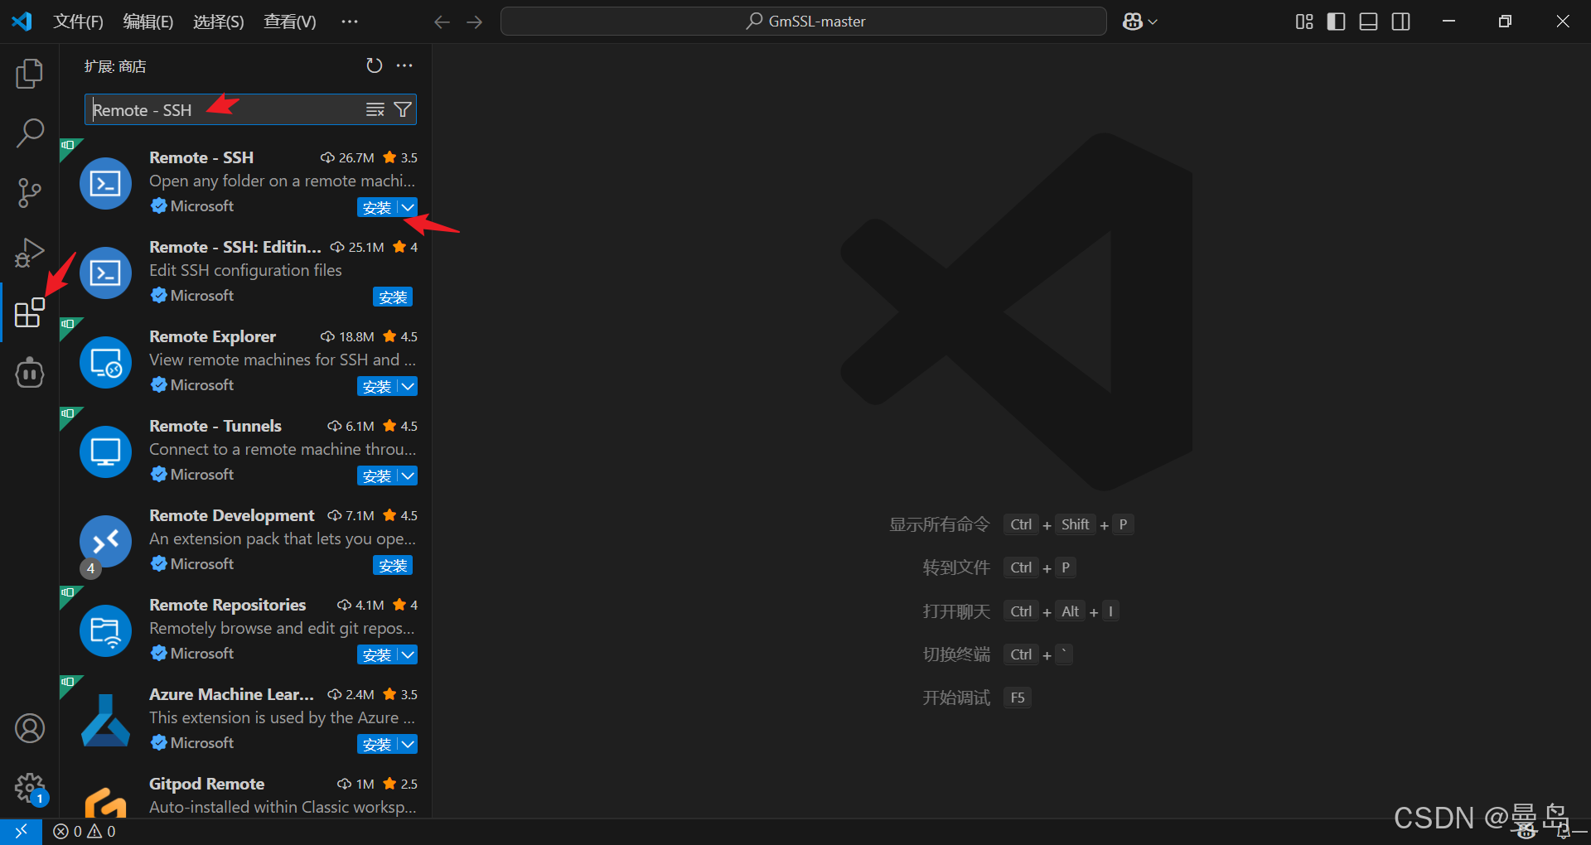The height and width of the screenshot is (845, 1591).
Task: Install the Remote Repositories extension
Action: pyautogui.click(x=377, y=654)
